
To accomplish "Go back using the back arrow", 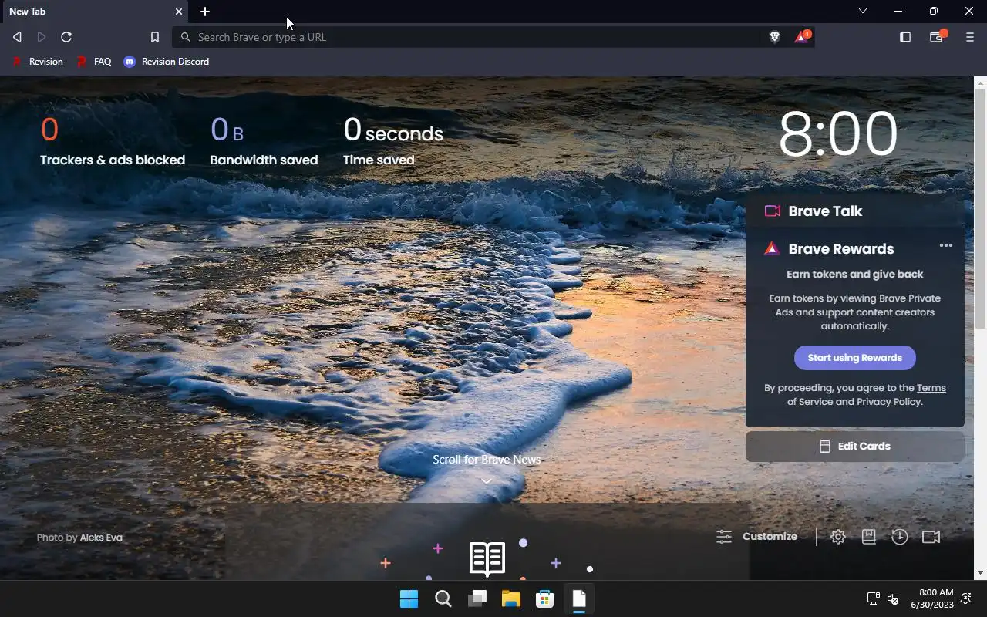I will 17,37.
